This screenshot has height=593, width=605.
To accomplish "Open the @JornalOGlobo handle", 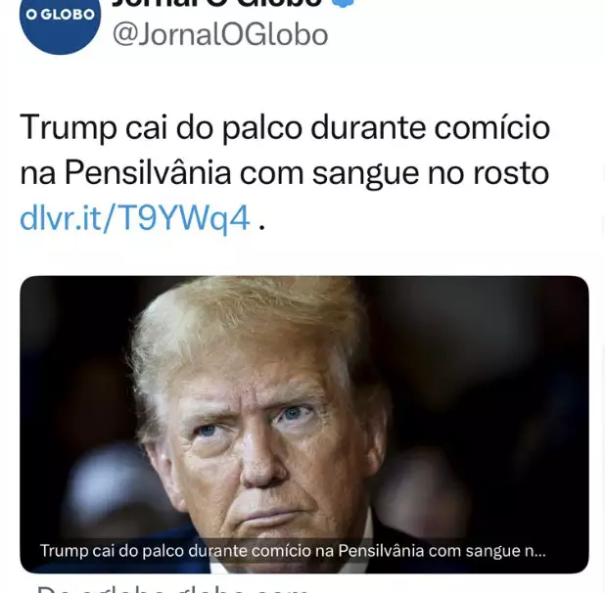I will [220, 34].
